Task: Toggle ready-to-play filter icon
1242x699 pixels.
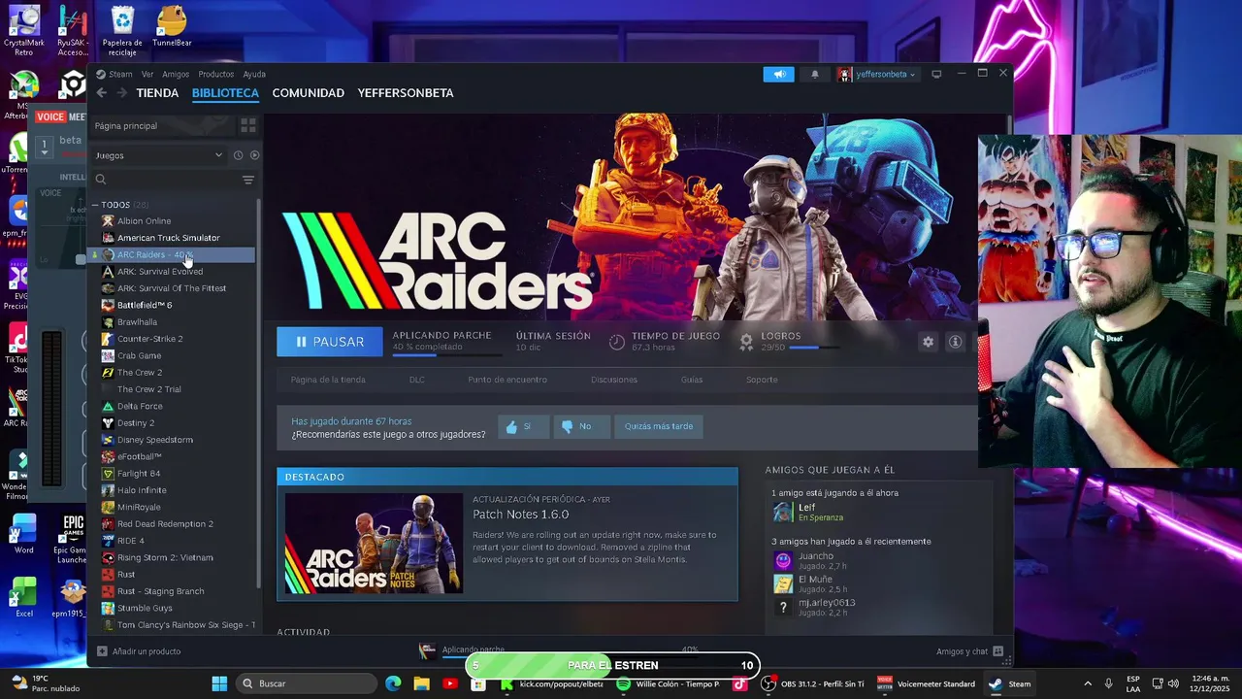Action: (x=254, y=155)
